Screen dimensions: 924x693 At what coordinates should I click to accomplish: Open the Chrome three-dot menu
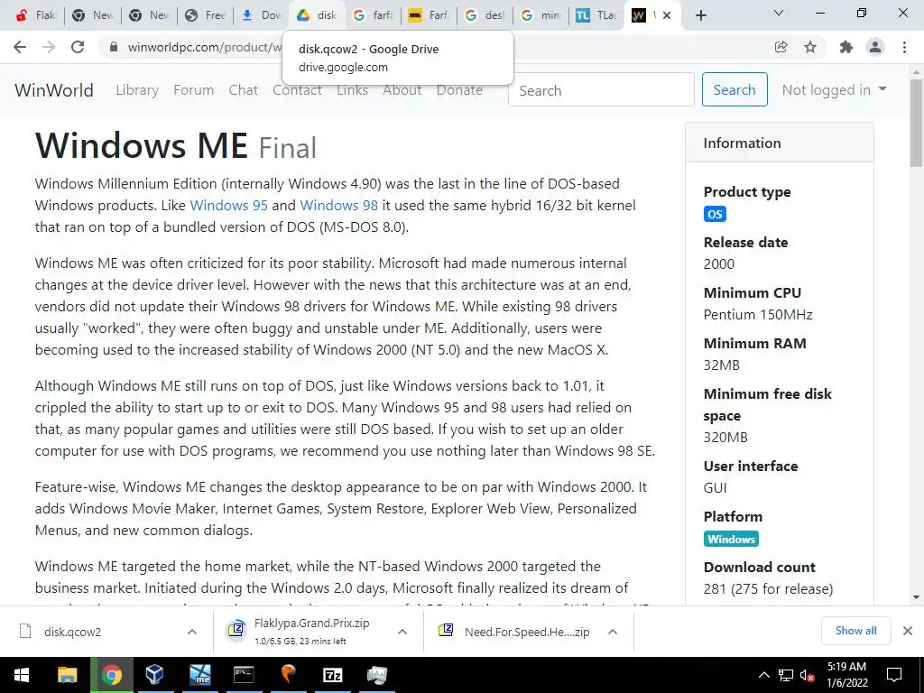tap(904, 47)
